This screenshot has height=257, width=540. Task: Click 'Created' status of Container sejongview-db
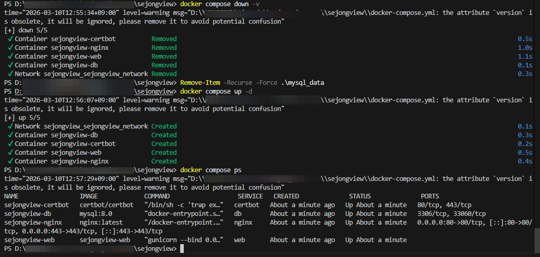pyautogui.click(x=164, y=135)
